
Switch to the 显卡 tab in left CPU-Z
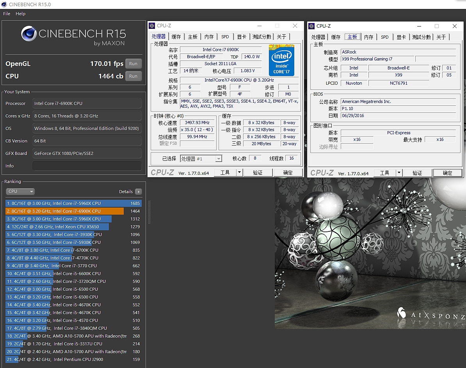[x=242, y=36]
